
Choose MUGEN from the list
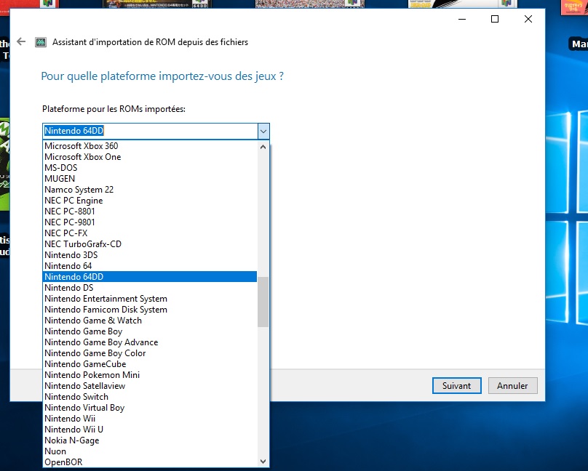click(150, 179)
